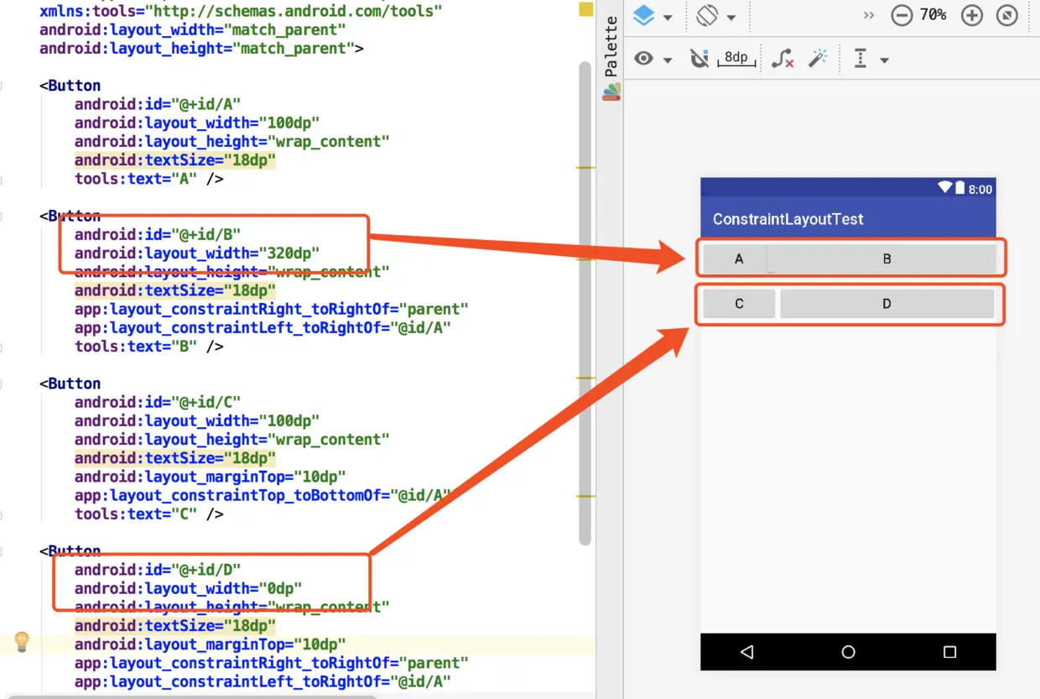Show hidden toolbar items via double chevron
Screen dimensions: 1040x699
click(x=869, y=16)
